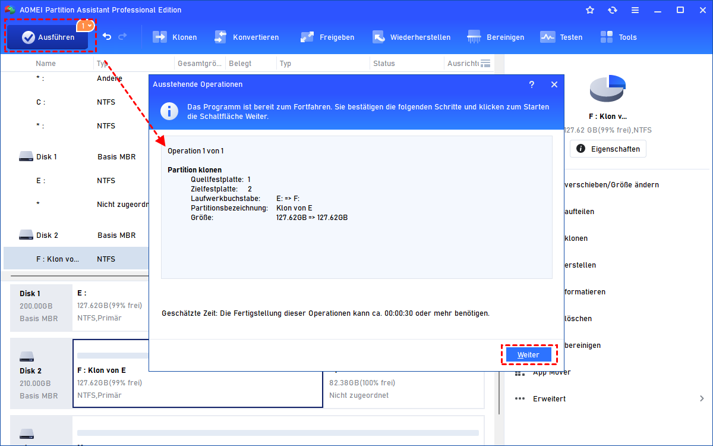Click the Status column header

(x=384, y=64)
